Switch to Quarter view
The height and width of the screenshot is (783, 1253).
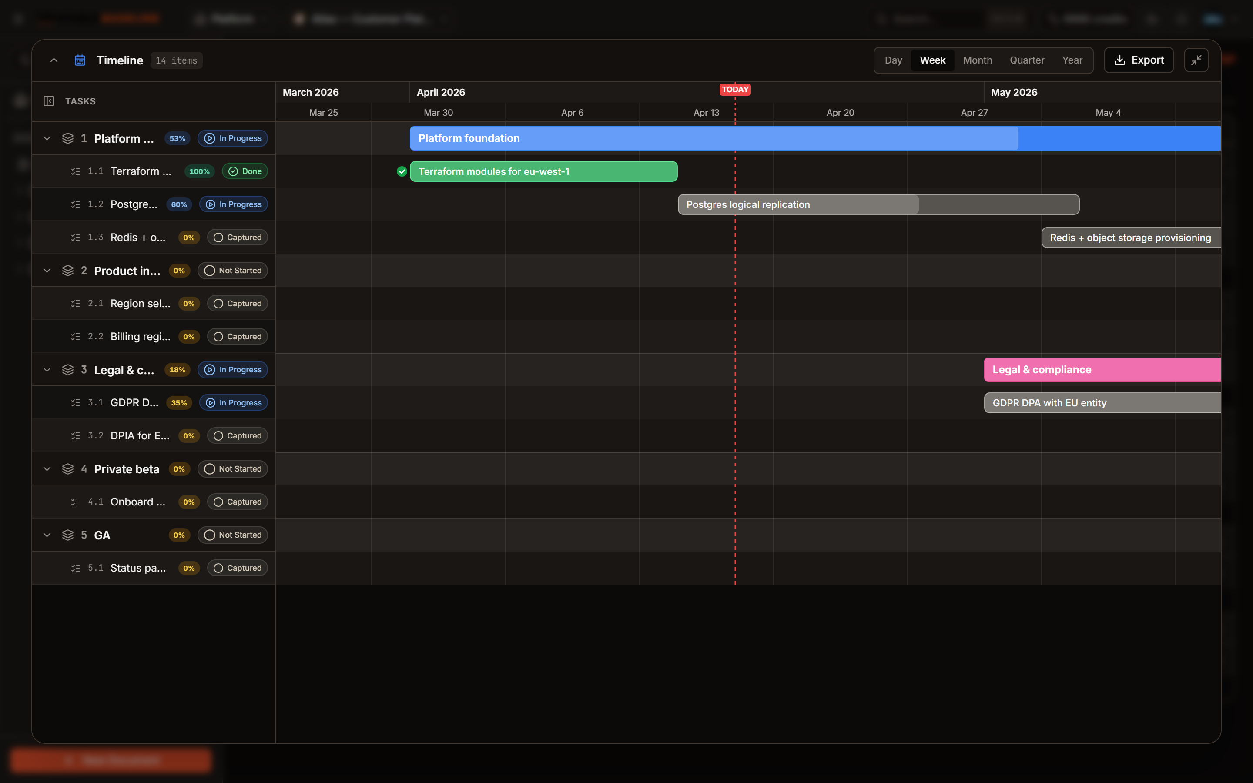click(x=1027, y=60)
